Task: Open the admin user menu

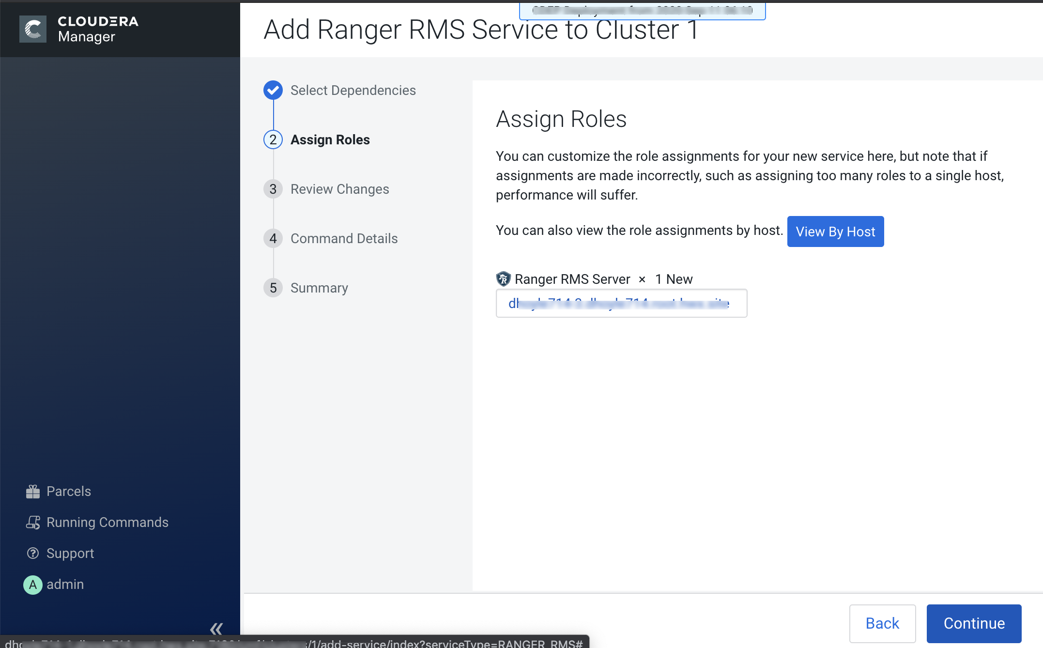Action: pos(65,585)
